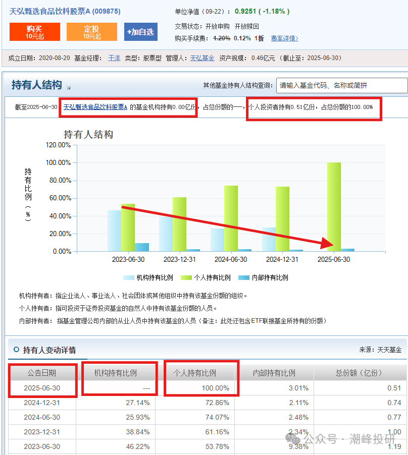Click the 2.48% internal holding cell
The image size is (408, 455).
point(274,417)
